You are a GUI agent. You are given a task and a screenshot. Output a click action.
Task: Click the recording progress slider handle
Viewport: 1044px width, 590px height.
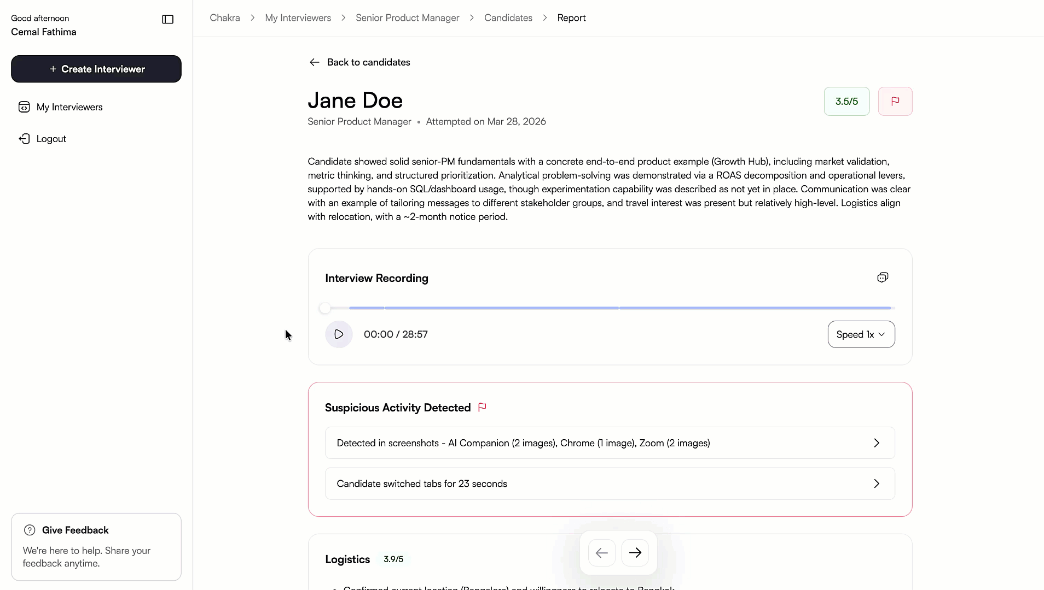[x=326, y=308]
